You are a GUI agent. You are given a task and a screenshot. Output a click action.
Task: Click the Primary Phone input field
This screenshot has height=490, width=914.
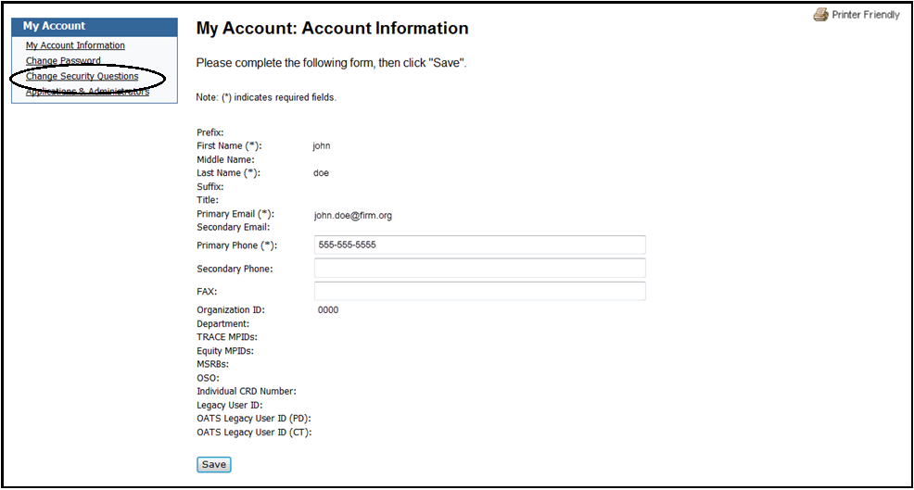(479, 245)
